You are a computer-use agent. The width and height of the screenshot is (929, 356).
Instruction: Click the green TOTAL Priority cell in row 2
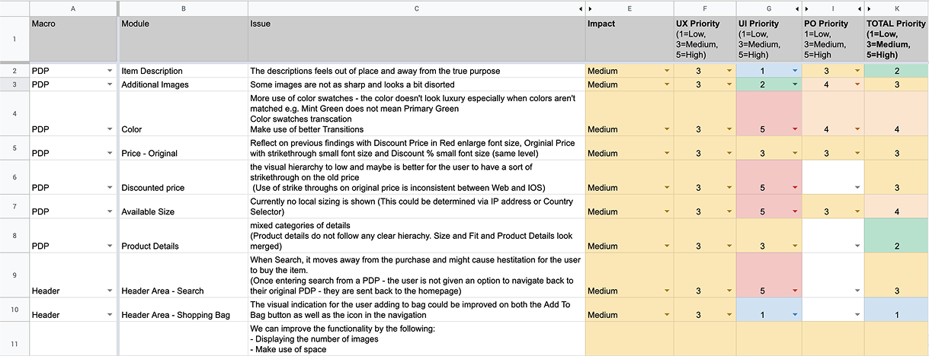click(x=896, y=71)
